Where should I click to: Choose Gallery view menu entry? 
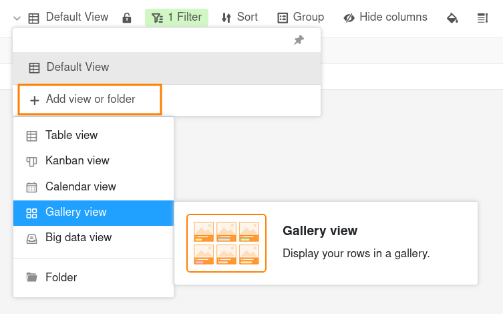[75, 212]
